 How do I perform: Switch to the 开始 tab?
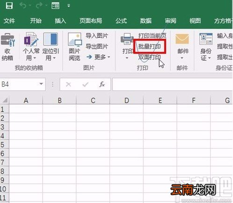pos(36,21)
